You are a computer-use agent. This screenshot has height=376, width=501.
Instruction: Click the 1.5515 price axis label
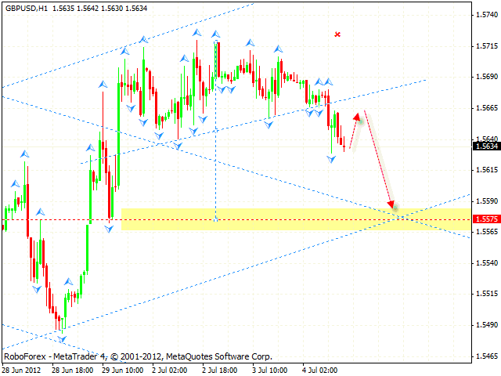[487, 294]
